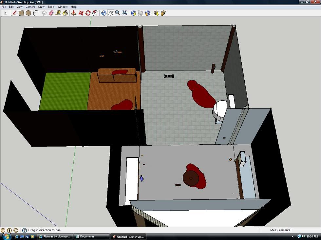Click the Share Model upload icon
The height and width of the screenshot is (240, 321).
tap(163, 13)
